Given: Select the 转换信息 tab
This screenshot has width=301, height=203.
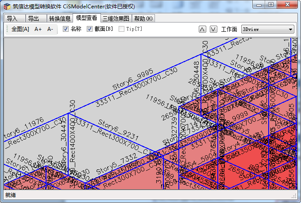Looking at the screenshot, I should (x=60, y=19).
